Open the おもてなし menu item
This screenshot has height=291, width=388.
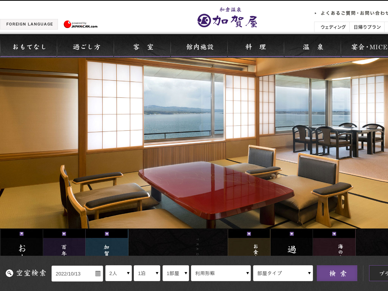click(x=29, y=47)
